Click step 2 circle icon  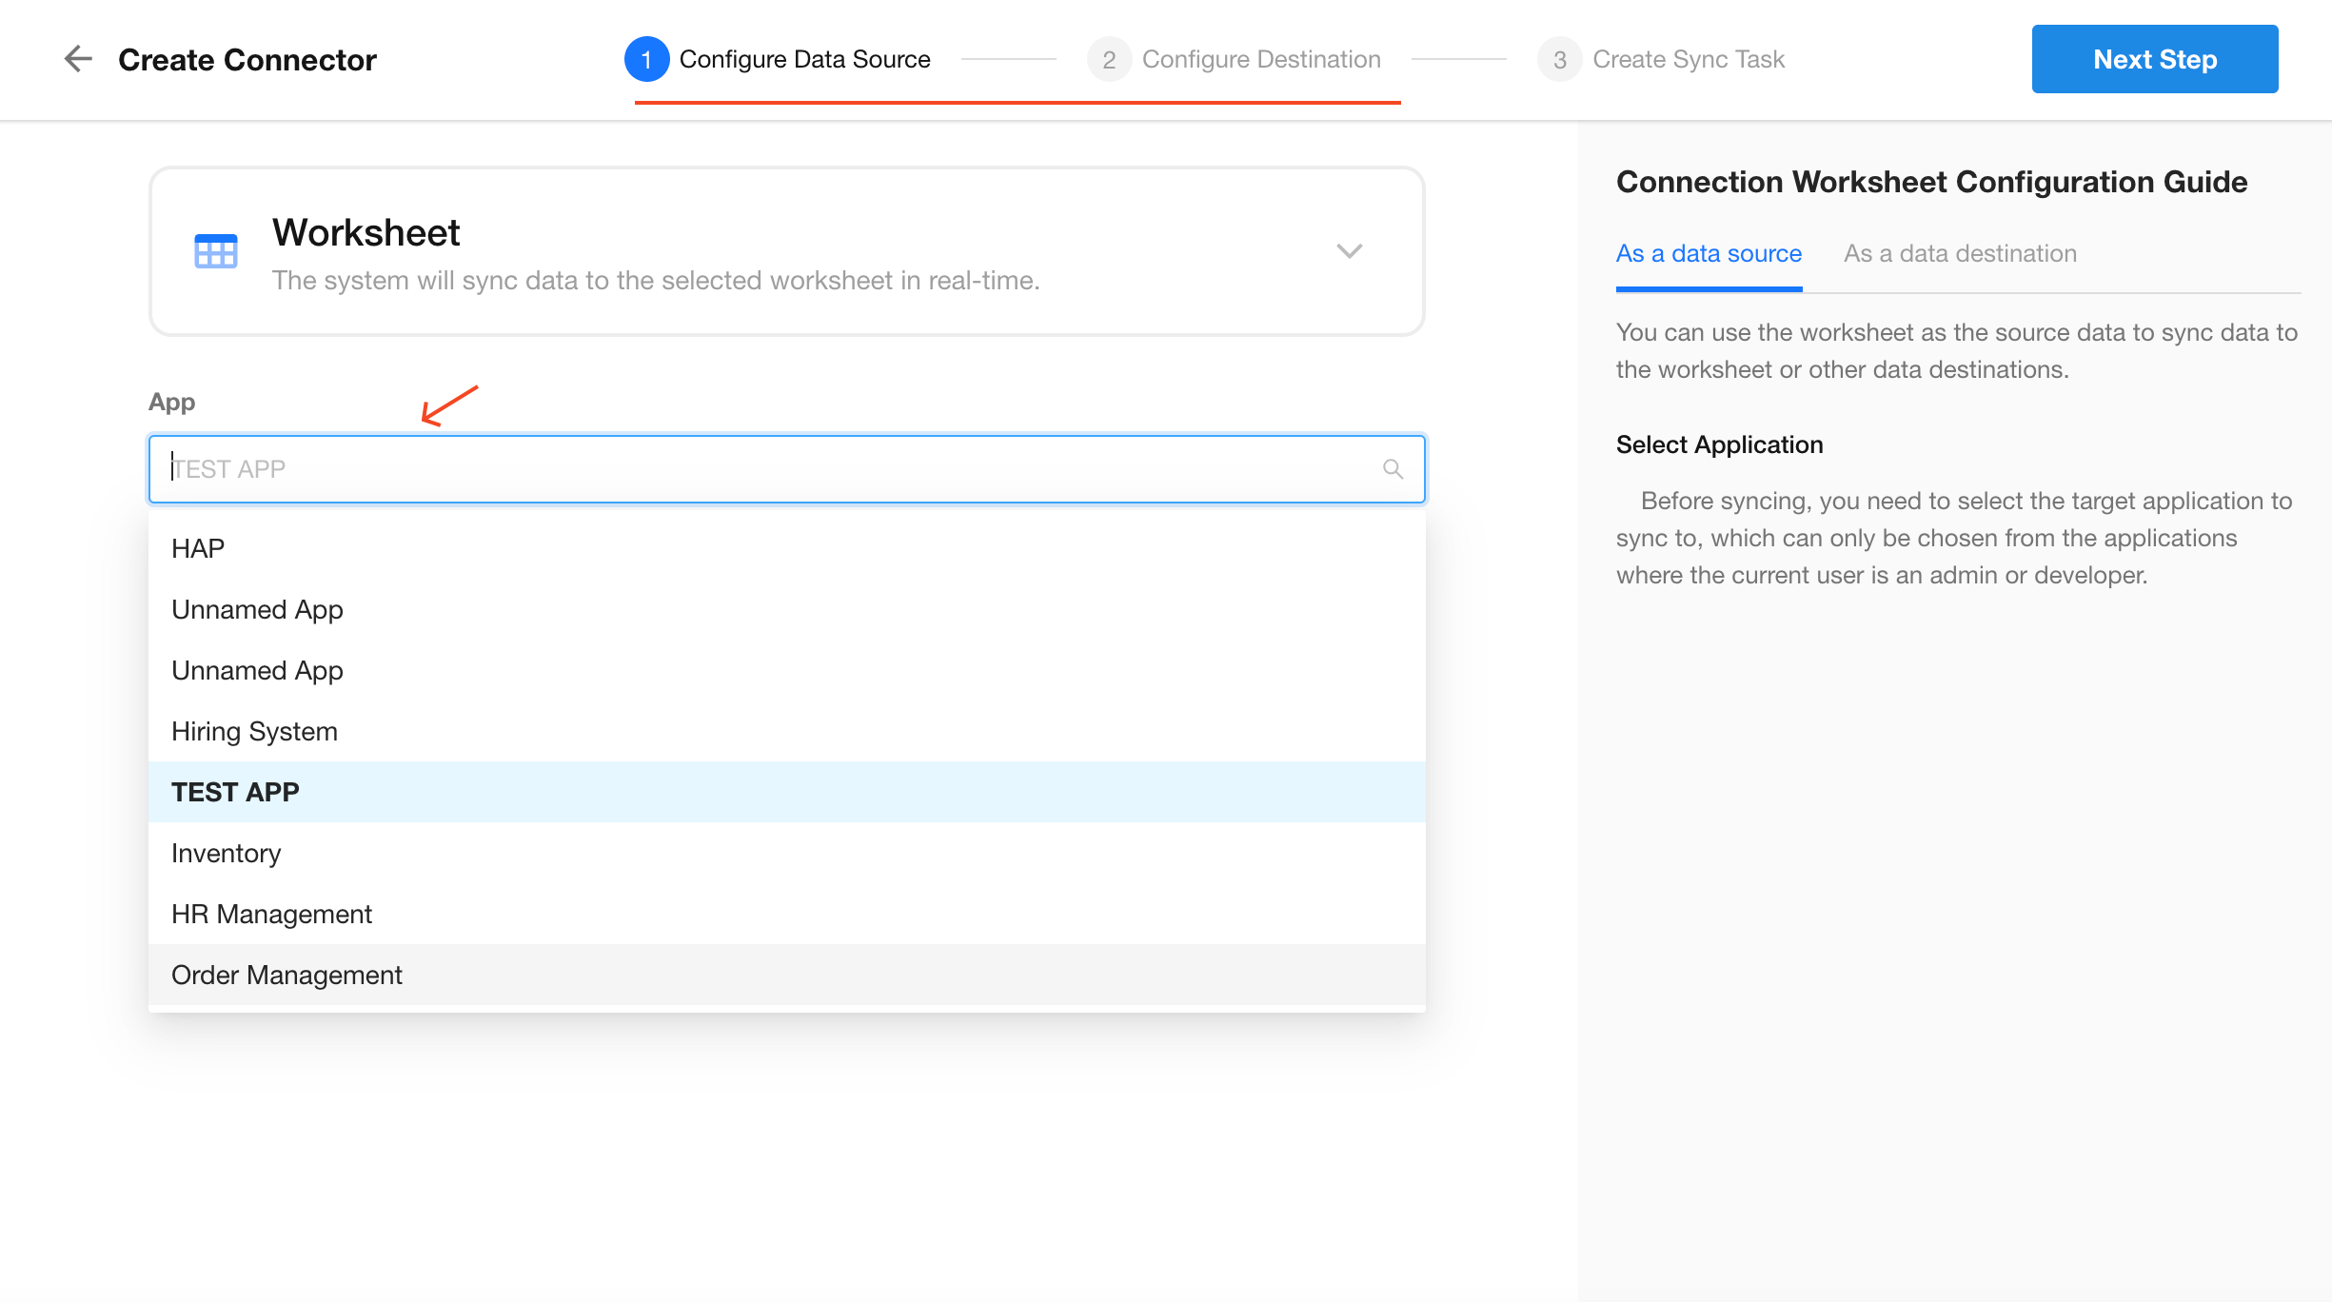pyautogui.click(x=1109, y=59)
